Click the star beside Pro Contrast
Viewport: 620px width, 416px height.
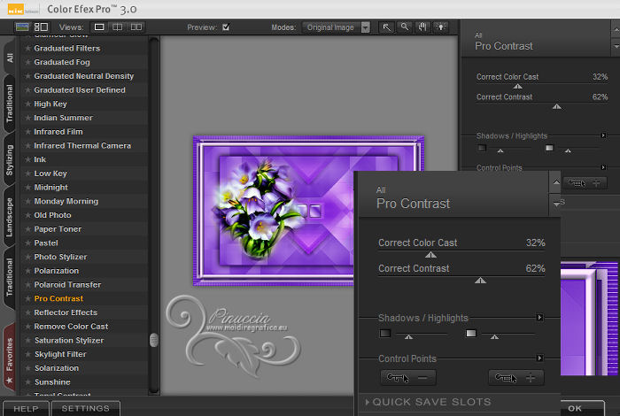[x=27, y=298]
